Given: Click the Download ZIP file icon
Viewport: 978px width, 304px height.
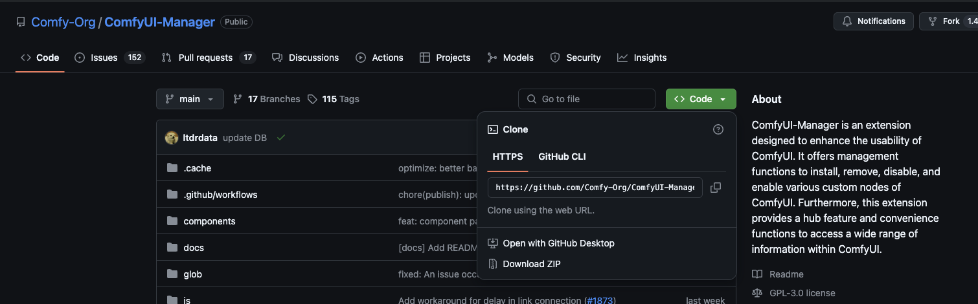Looking at the screenshot, I should (x=493, y=264).
